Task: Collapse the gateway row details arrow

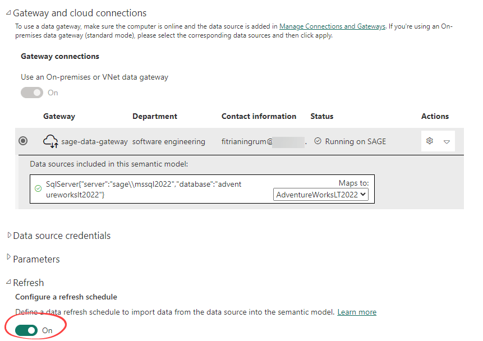Action: [447, 142]
